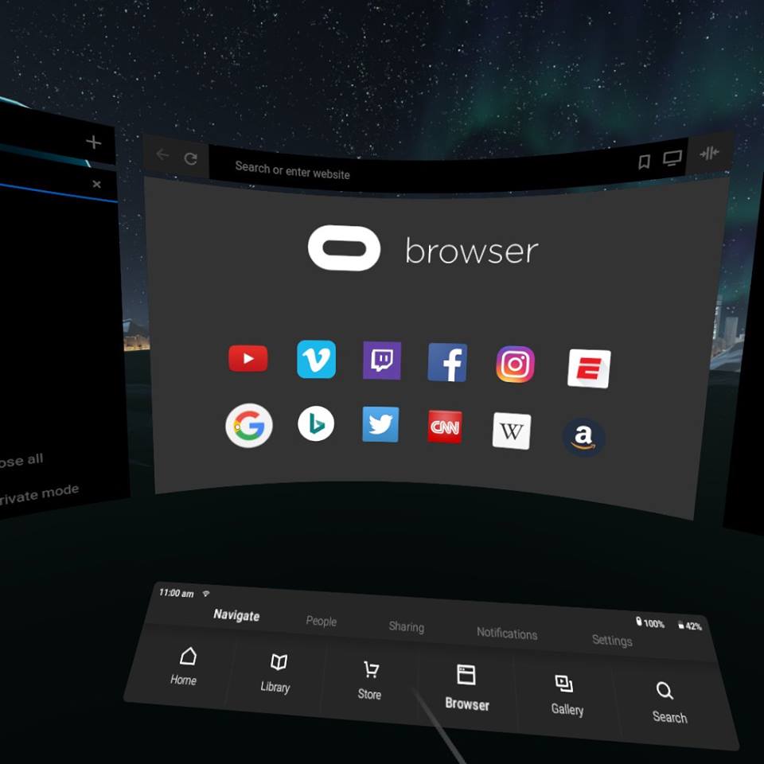Open the Vimeo shortcut
This screenshot has height=764, width=764.
click(x=316, y=359)
